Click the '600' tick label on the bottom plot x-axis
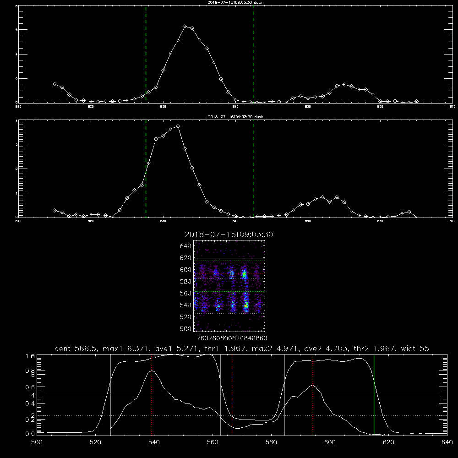This screenshot has width=458, height=458. tap(330, 442)
